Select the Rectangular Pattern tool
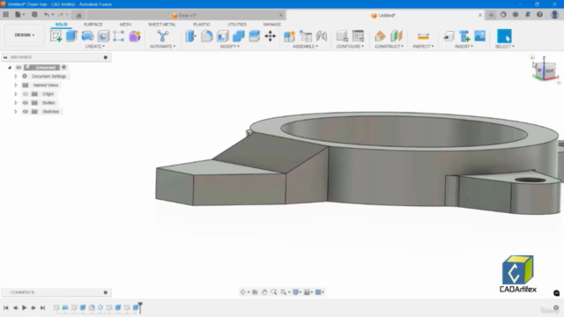Image resolution: width=564 pixels, height=317 pixels. tap(119, 36)
